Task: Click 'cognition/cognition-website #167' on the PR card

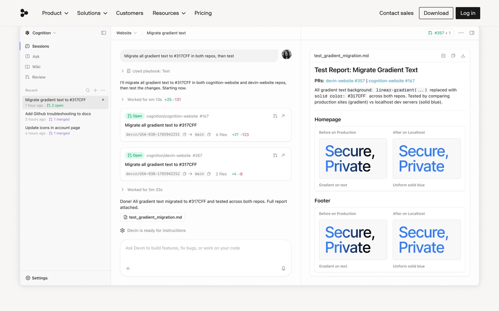Action: 177,116
